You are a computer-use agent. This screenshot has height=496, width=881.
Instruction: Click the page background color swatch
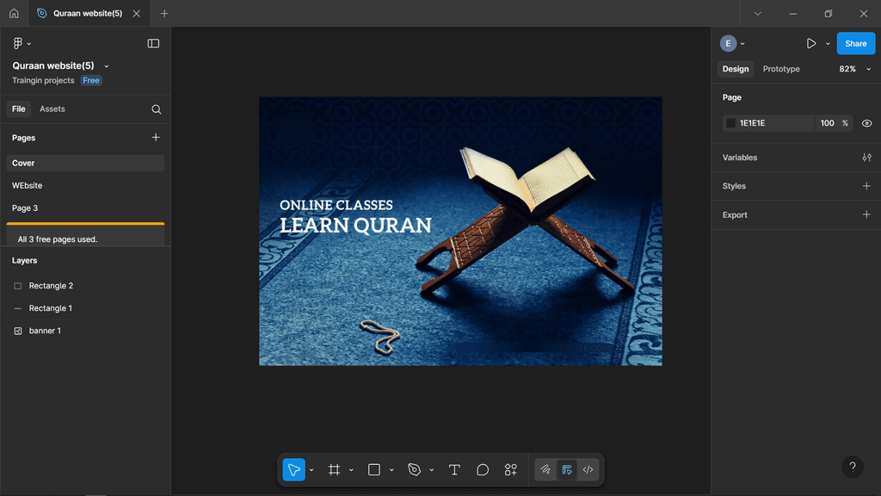(731, 123)
